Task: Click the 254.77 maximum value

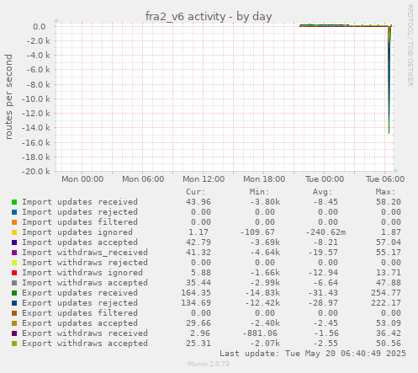Action: pyautogui.click(x=386, y=293)
